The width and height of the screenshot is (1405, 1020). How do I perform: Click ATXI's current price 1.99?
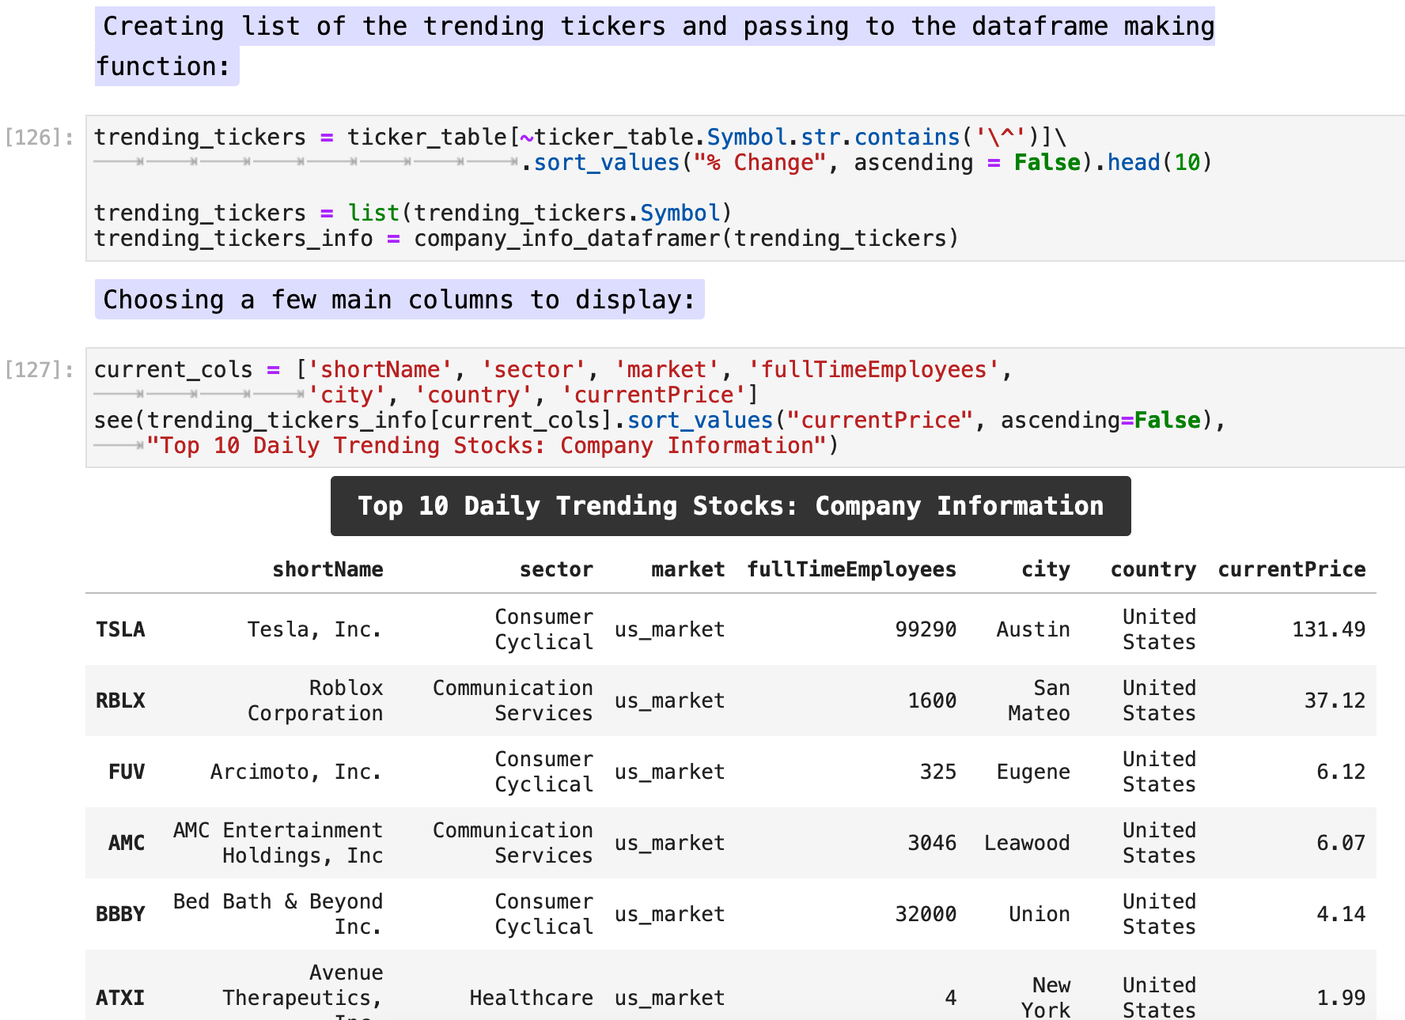click(1342, 998)
